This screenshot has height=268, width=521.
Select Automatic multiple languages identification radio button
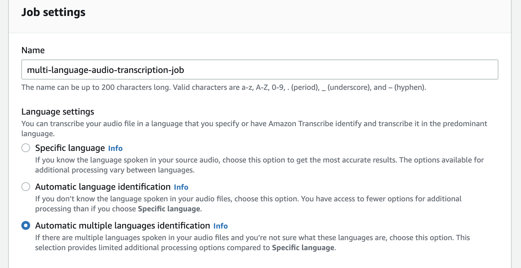26,225
